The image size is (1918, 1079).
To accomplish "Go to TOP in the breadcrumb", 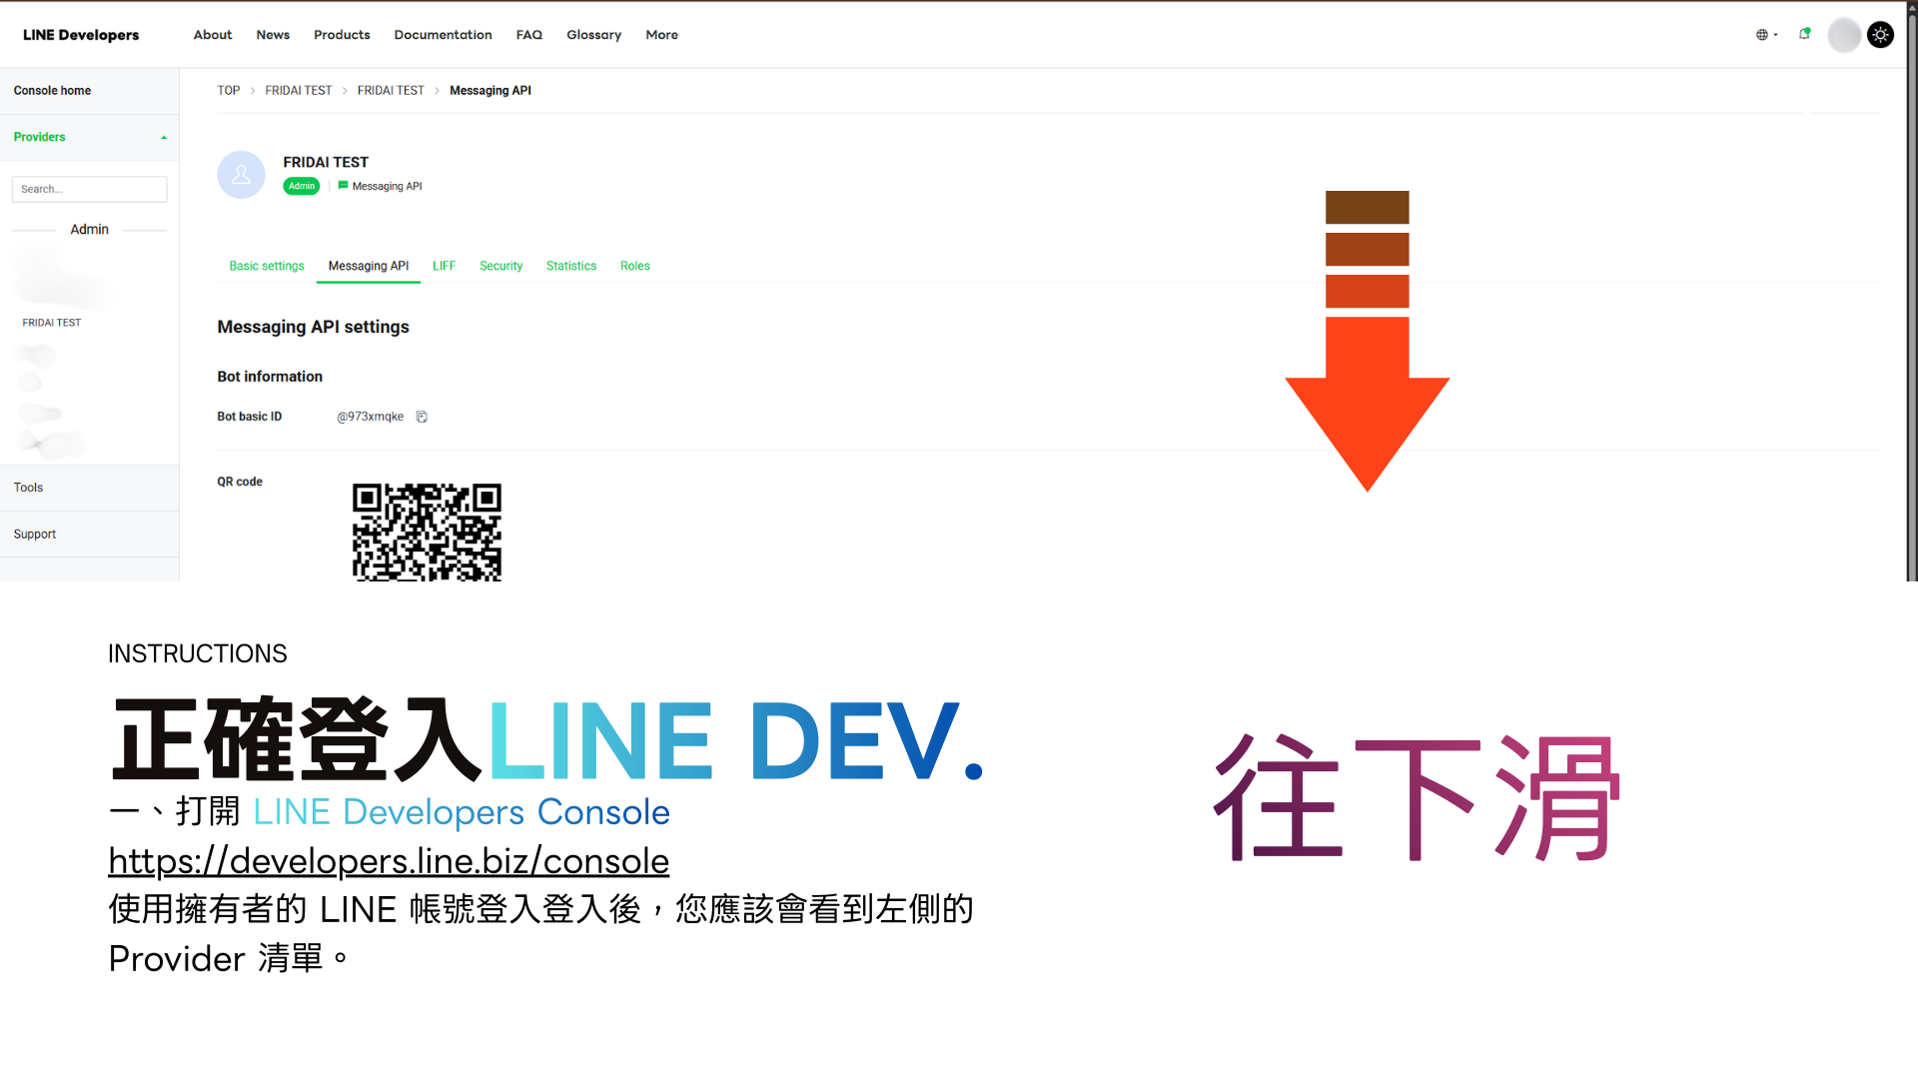I will (228, 90).
